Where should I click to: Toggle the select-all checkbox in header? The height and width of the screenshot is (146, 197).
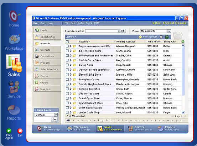point(67,42)
